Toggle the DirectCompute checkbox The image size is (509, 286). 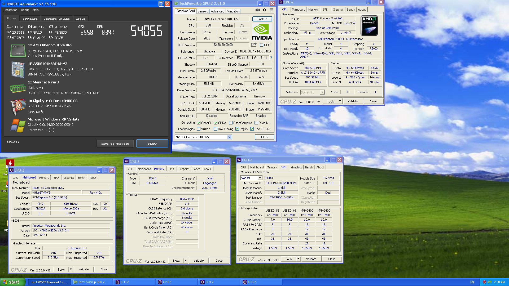[x=231, y=123]
